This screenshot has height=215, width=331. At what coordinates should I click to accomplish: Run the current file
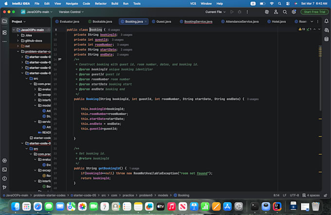232,12
